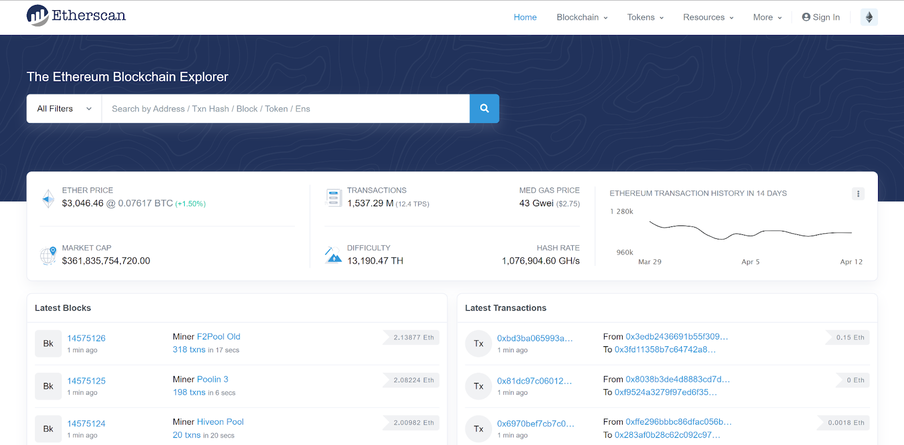This screenshot has width=904, height=445.
Task: Expand the Blockchain menu
Action: click(x=582, y=18)
